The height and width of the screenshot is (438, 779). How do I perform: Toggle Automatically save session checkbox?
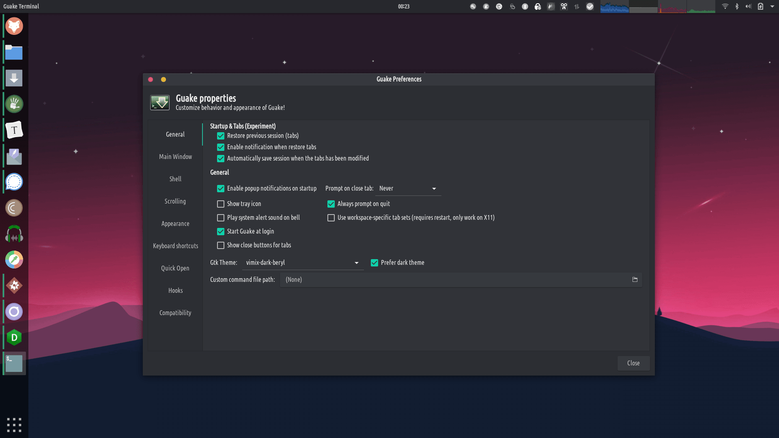221,159
